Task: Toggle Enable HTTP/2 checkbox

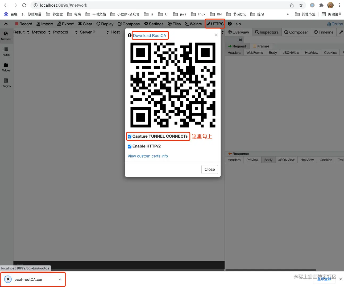Action: [130, 146]
